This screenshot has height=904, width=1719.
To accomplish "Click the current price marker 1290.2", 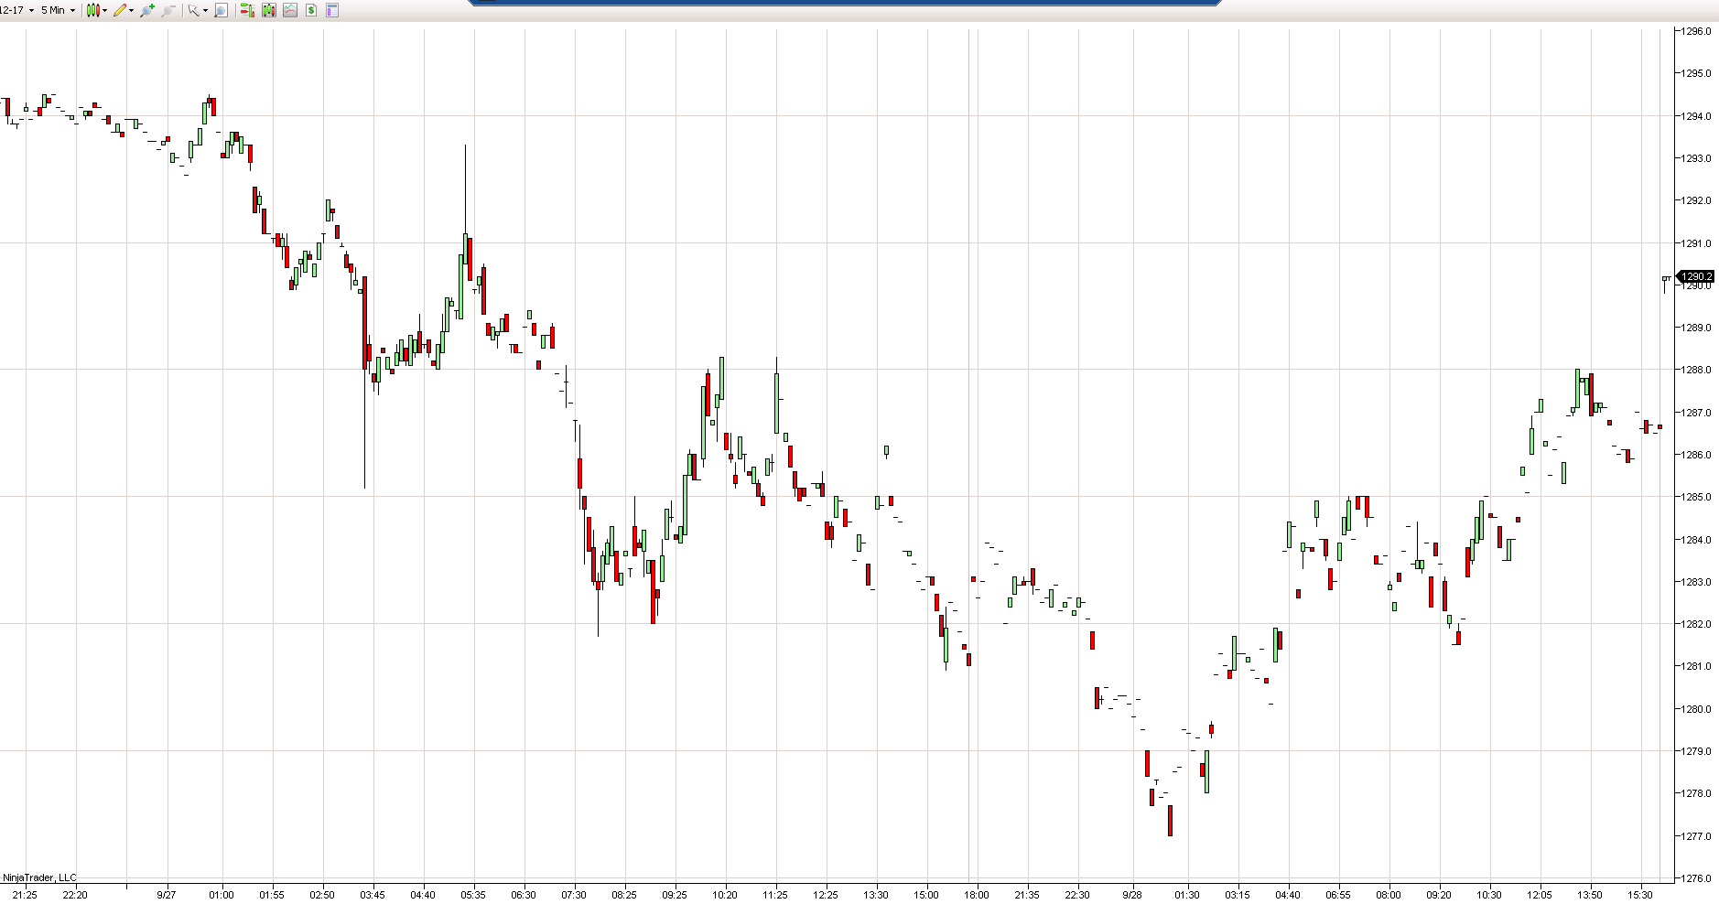I will pos(1696,276).
